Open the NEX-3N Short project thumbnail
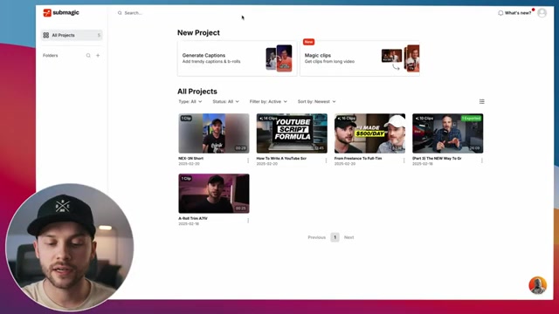This screenshot has height=314, width=559. click(x=214, y=133)
